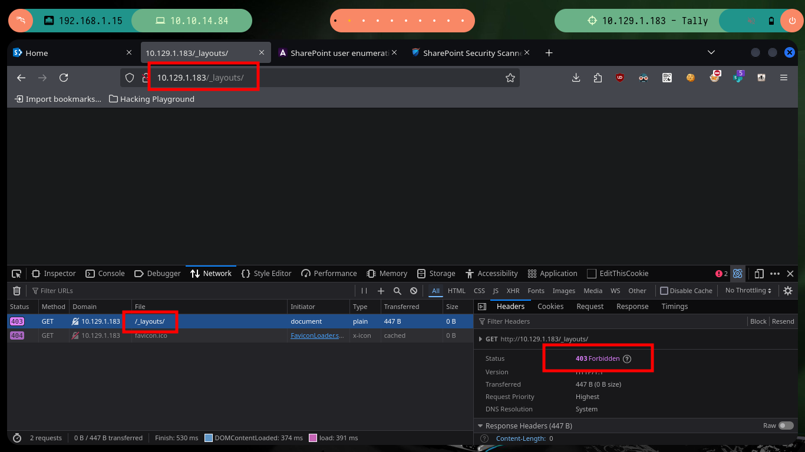This screenshot has width=805, height=452.
Task: Show help for the 403 Forbidden status
Action: (627, 359)
